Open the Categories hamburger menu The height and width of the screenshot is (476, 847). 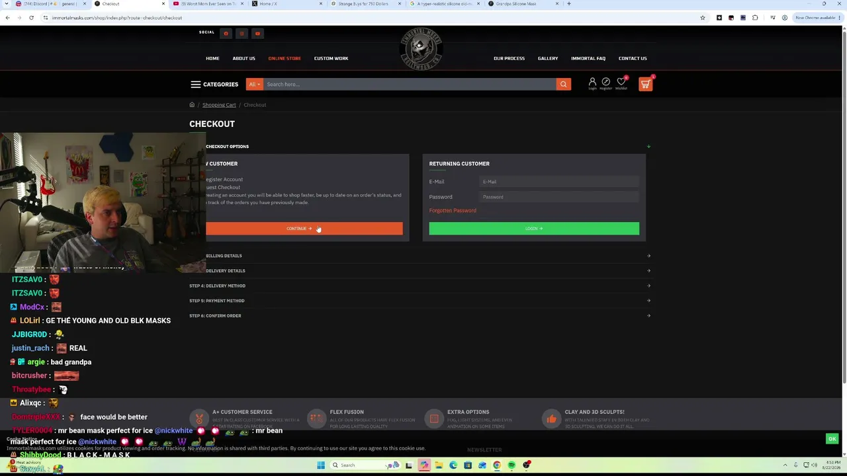[214, 85]
